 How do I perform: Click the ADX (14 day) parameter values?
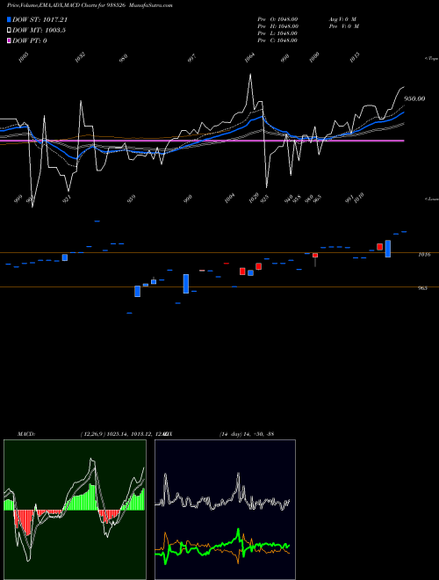[x=247, y=434]
